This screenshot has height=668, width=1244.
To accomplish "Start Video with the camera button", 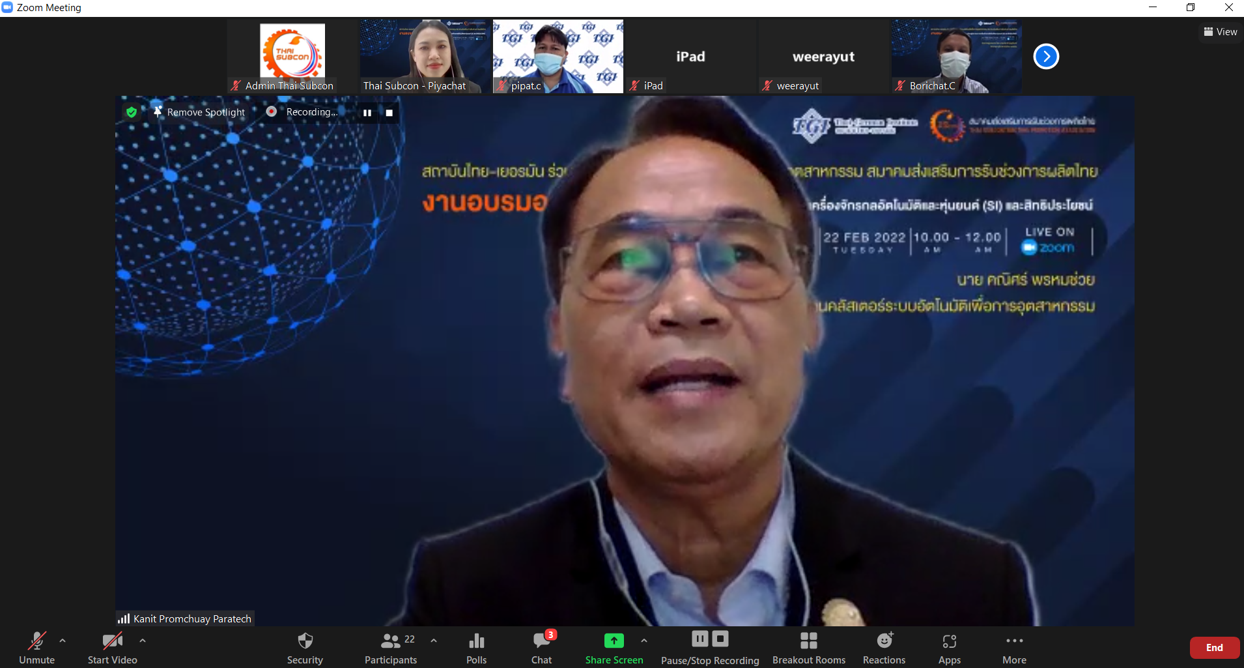I will 112,648.
